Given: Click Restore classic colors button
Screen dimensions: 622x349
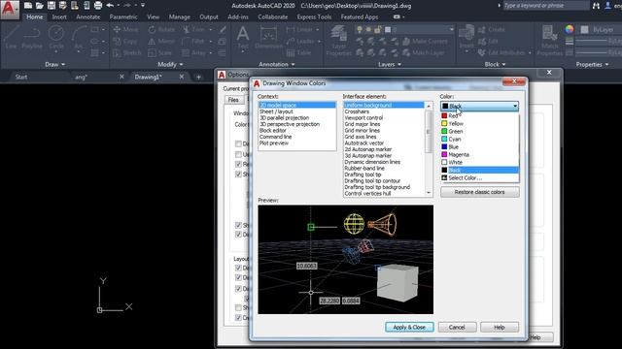Looking at the screenshot, I should [479, 192].
